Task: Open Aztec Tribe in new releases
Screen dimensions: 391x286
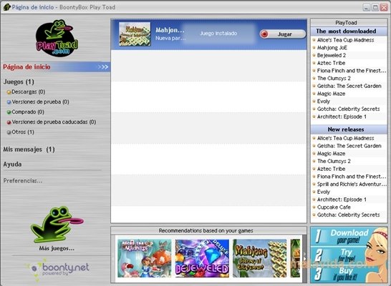Action: coord(331,169)
